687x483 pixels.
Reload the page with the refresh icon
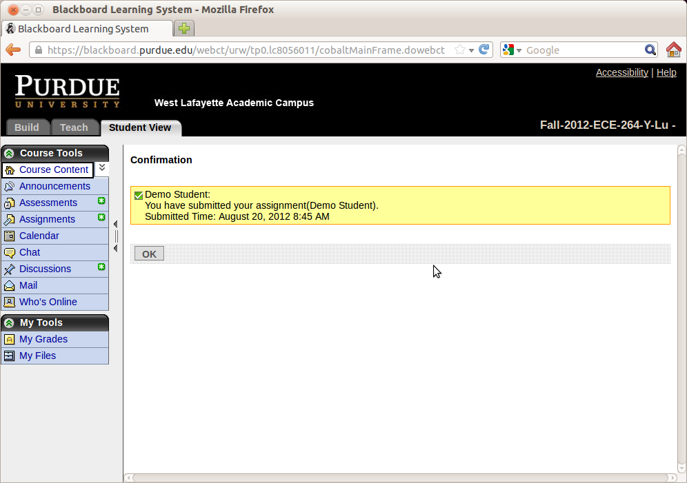484,50
